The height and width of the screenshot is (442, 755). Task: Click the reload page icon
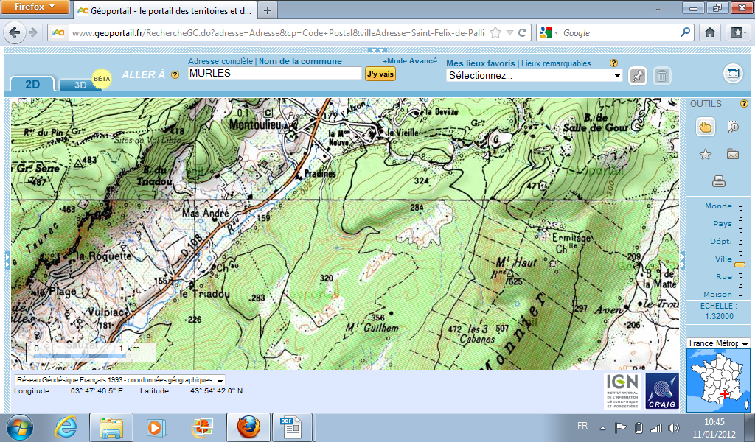click(x=523, y=32)
